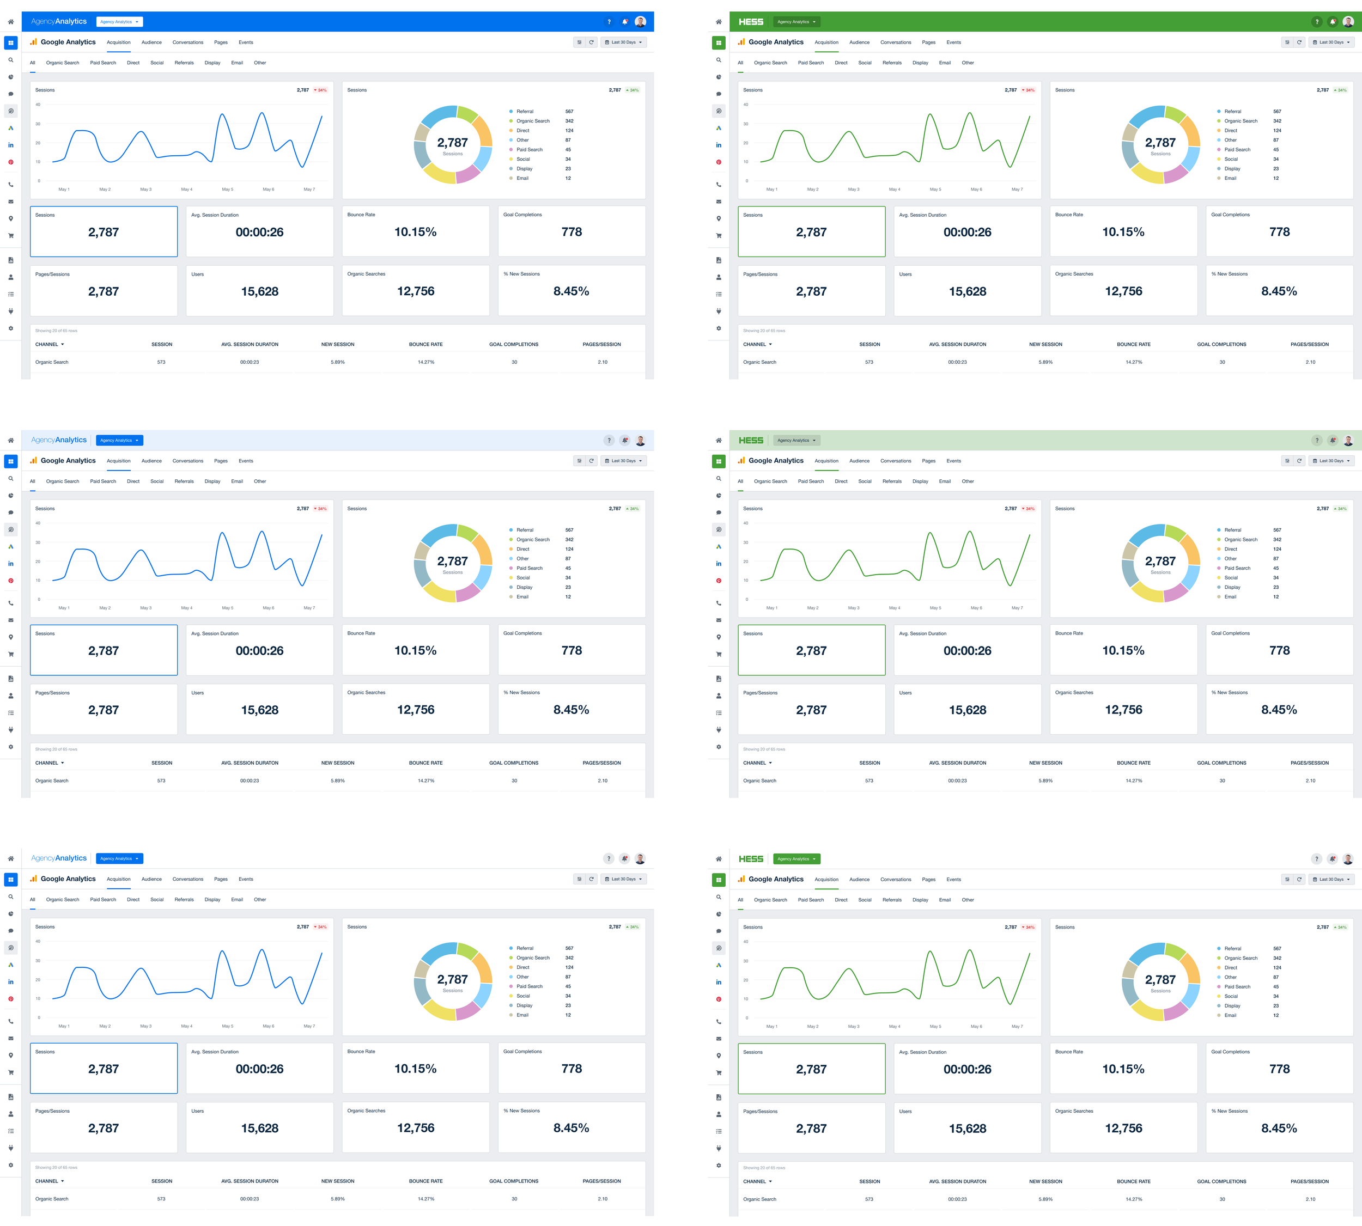Open Agency Analytics dropdown in solid green HESS header
This screenshot has height=1226, width=1362.
[x=796, y=22]
